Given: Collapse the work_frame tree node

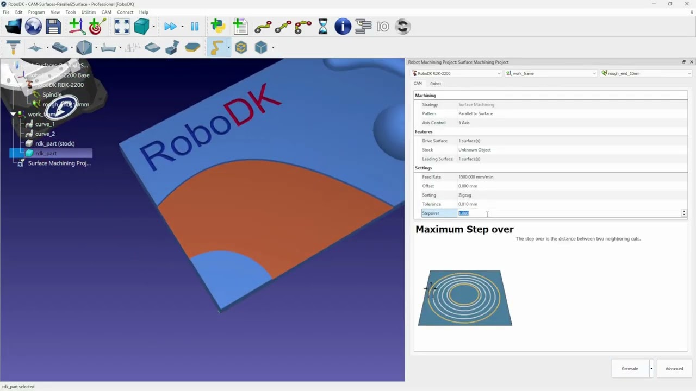Looking at the screenshot, I should 13,114.
